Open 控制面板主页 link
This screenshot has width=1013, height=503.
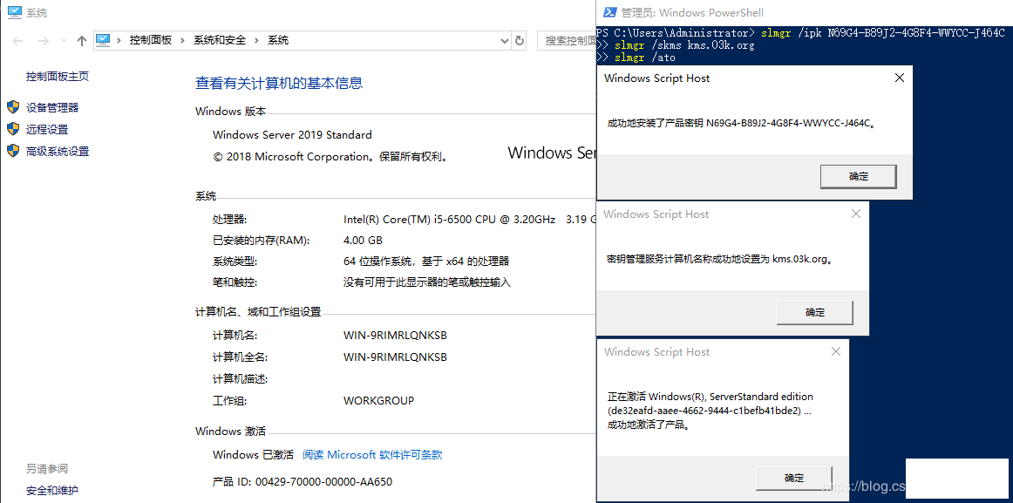(58, 76)
